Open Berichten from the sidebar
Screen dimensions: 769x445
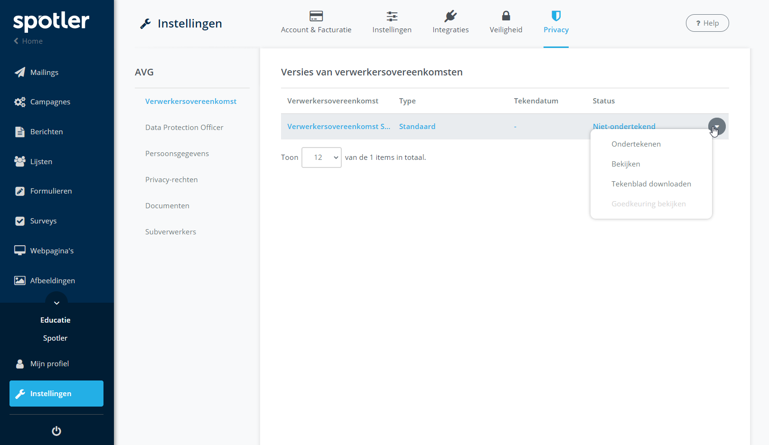click(46, 131)
